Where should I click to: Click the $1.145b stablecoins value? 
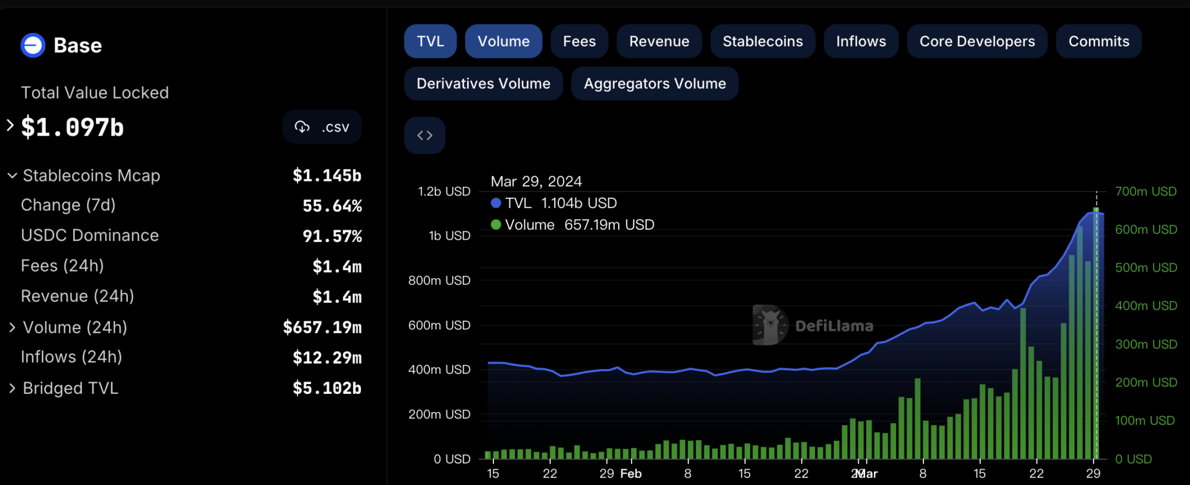[327, 175]
